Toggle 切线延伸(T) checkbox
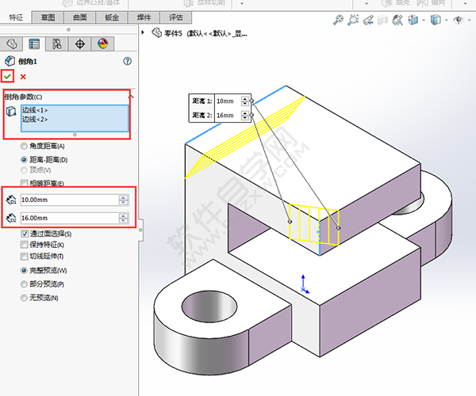The height and width of the screenshot is (396, 476). [24, 257]
